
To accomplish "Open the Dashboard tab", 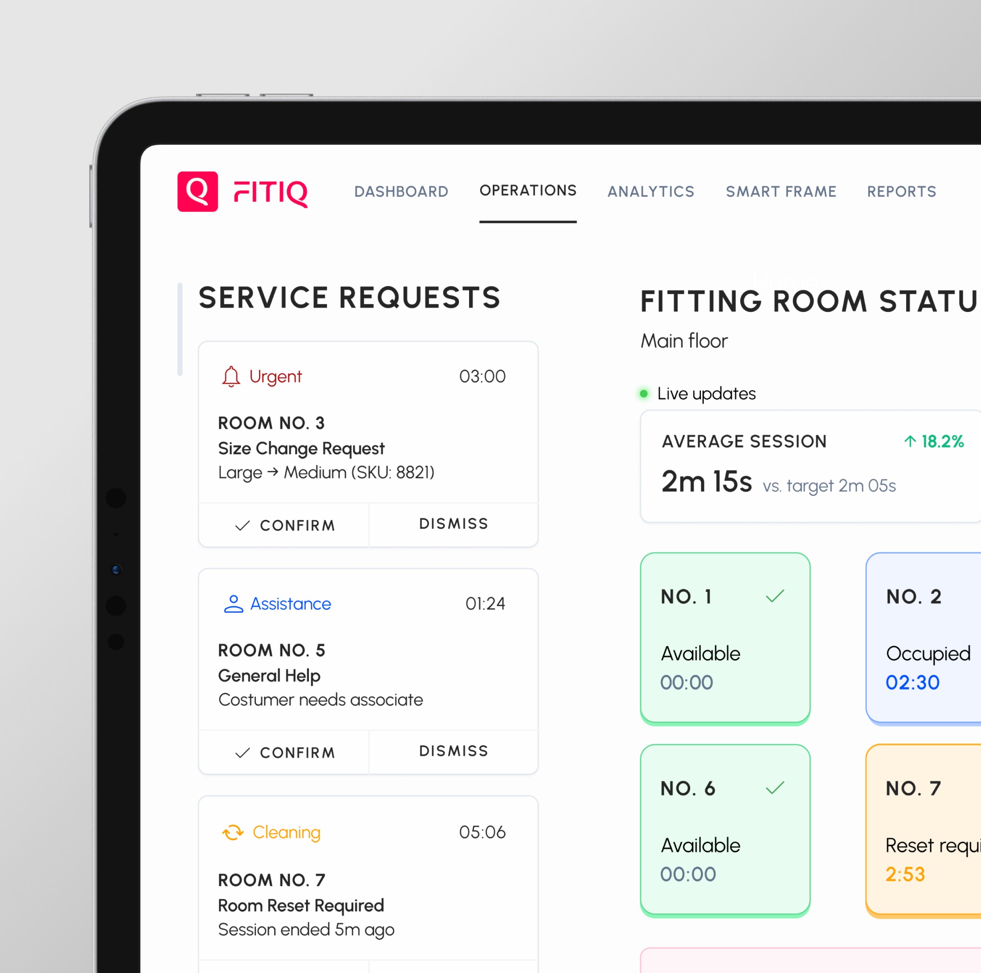I will coord(401,191).
